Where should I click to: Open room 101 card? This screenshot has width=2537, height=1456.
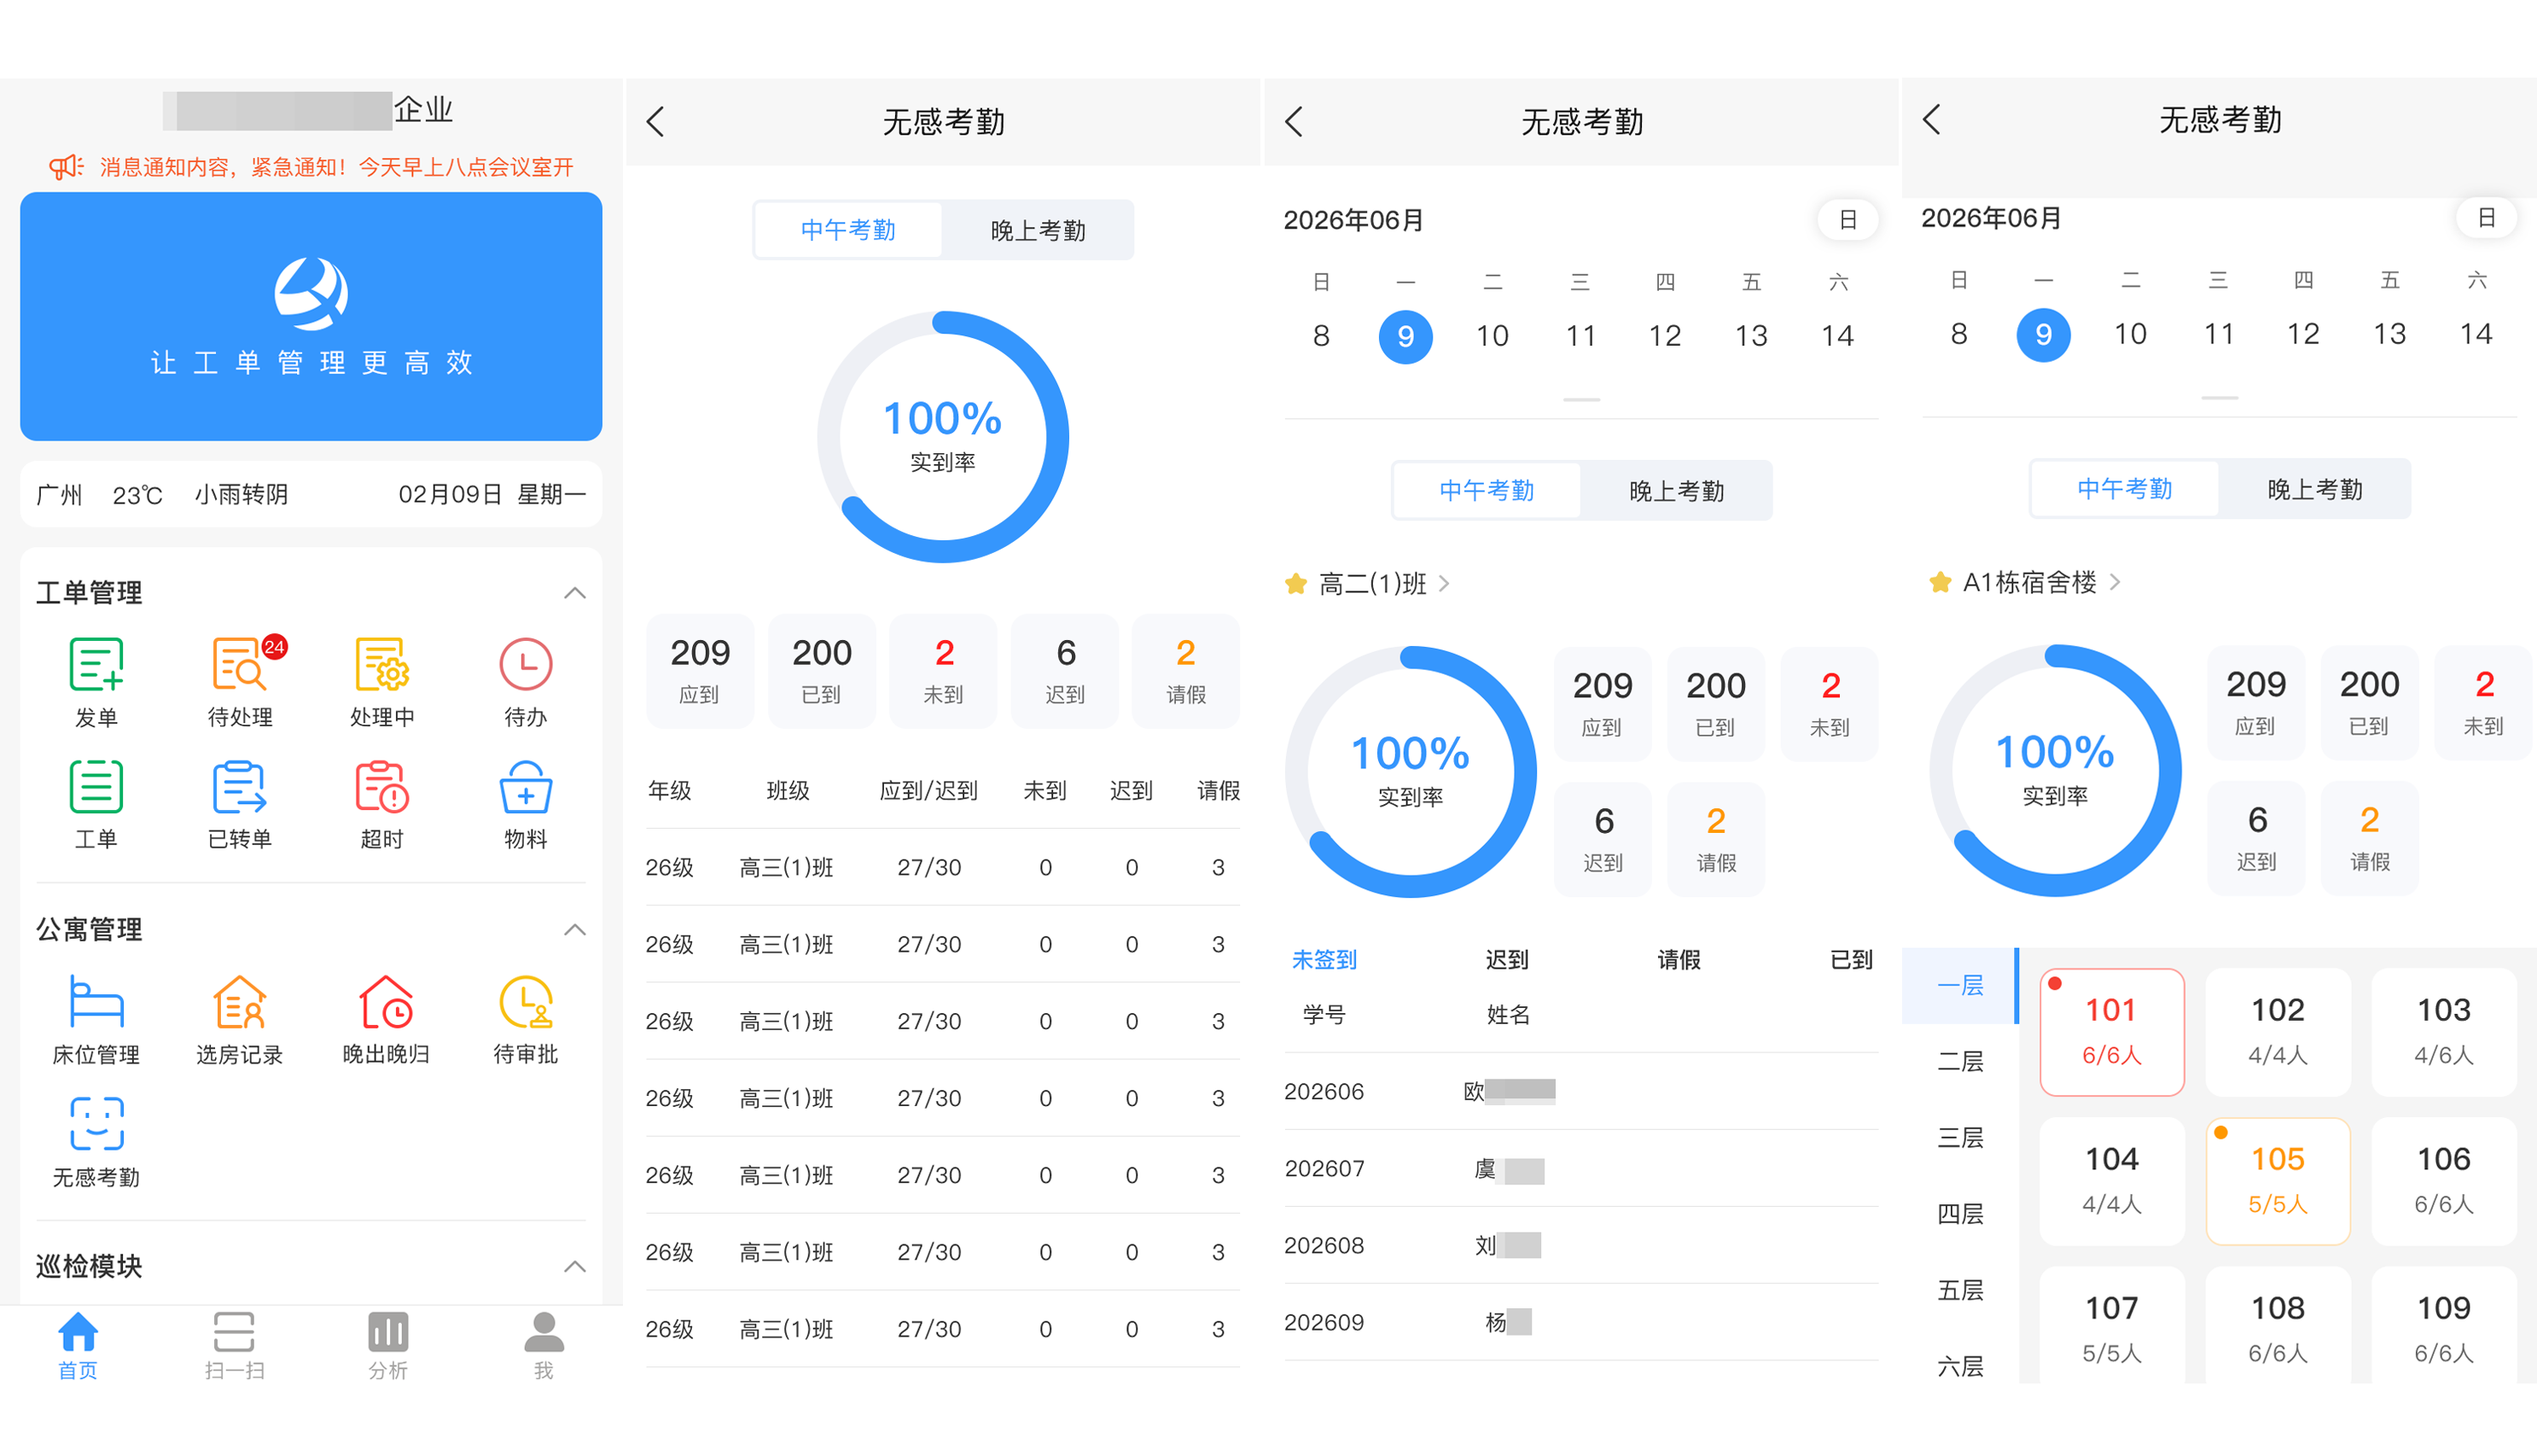(x=2111, y=1031)
